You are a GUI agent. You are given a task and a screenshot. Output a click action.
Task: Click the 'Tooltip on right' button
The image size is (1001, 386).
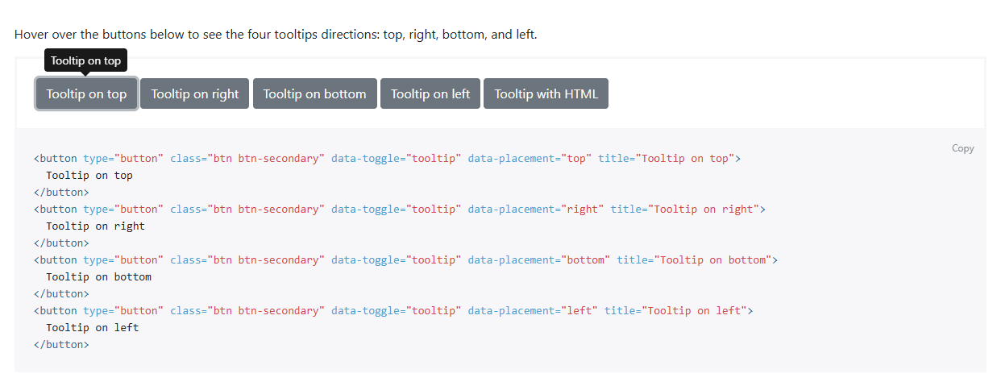click(195, 93)
